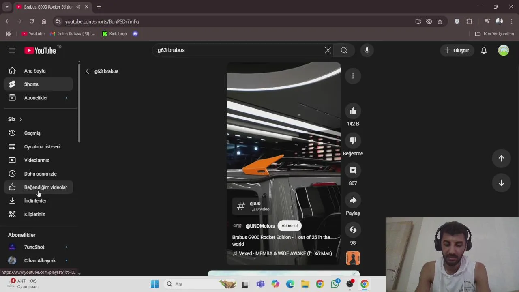Open the Short's three-dot options menu
Screen dimensions: 519x292
353,76
